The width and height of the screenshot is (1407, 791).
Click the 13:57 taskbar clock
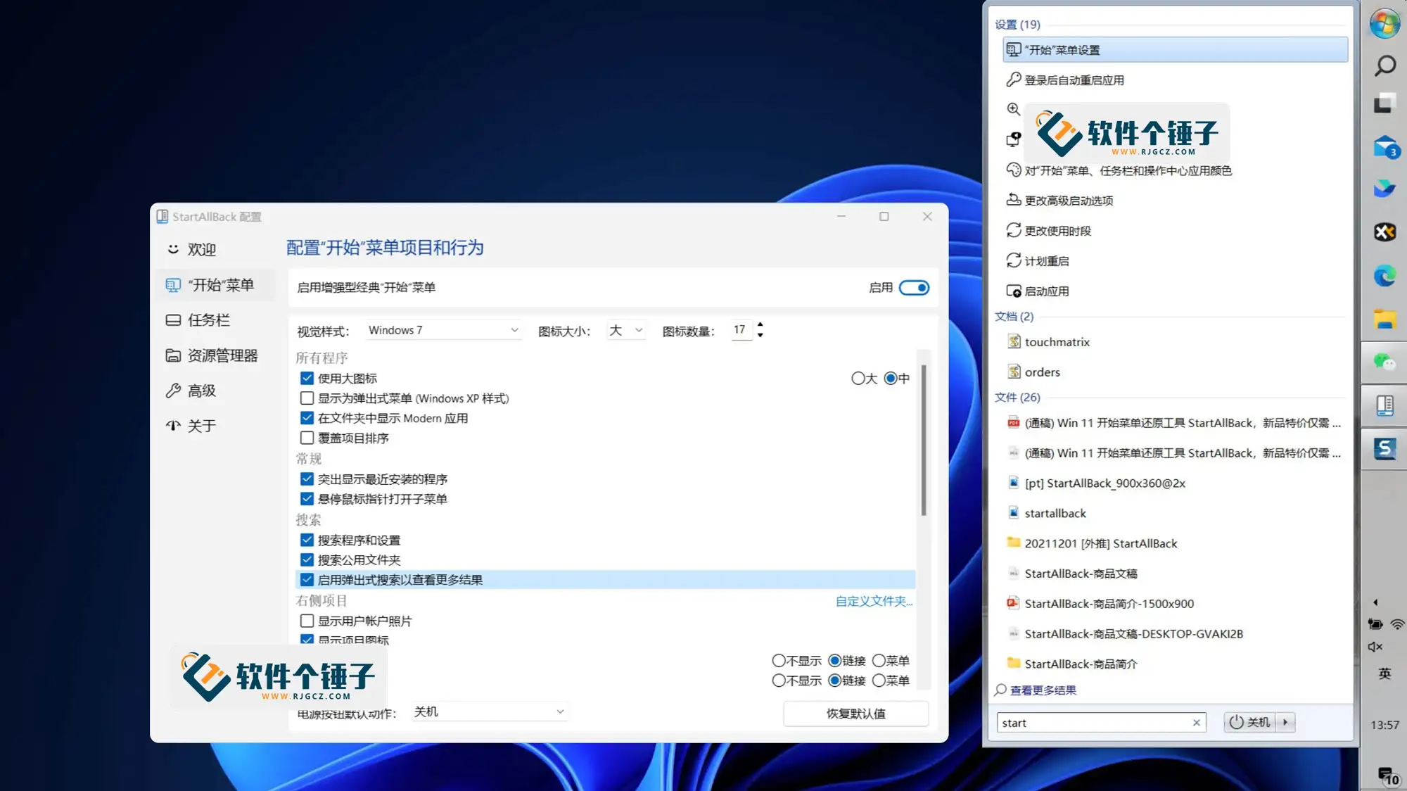coord(1384,725)
